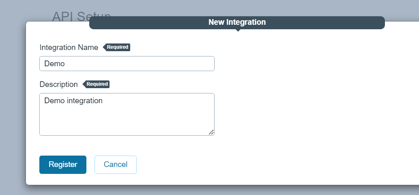The width and height of the screenshot is (419, 195).
Task: Click the empty right end of Integration Name field
Action: tap(195, 64)
